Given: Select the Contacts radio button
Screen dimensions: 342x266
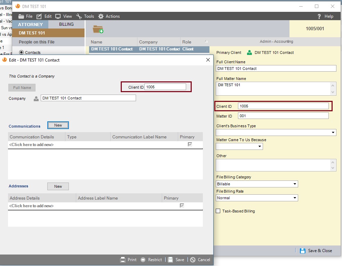Looking at the screenshot, I should pyautogui.click(x=21, y=52).
